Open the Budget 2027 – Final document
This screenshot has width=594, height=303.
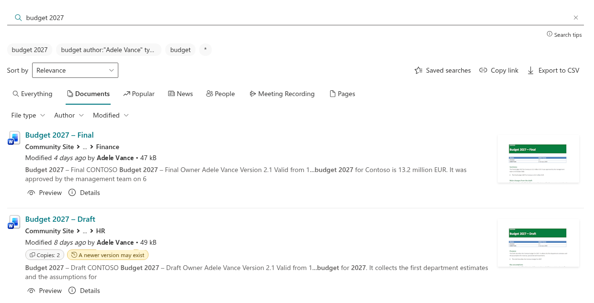[x=59, y=135]
